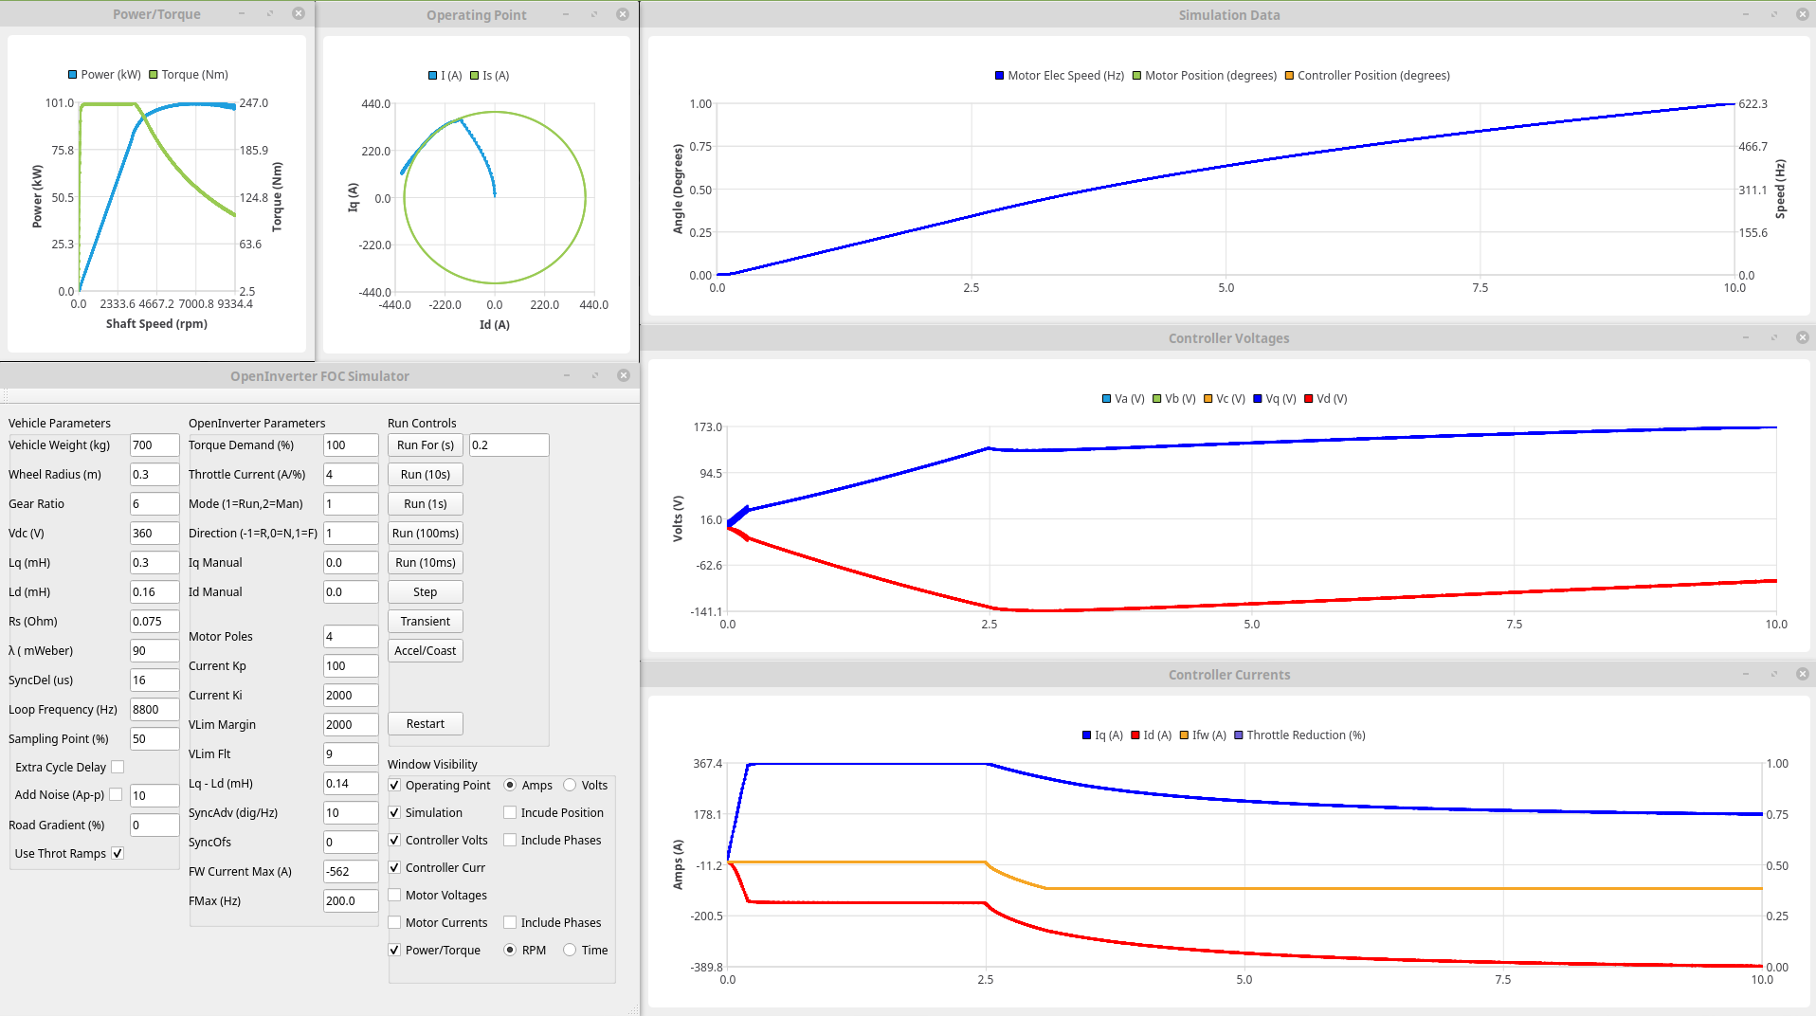Viewport: 1816px width, 1016px height.
Task: Click the red Vd (V) legend swatch
Action: pos(1309,399)
